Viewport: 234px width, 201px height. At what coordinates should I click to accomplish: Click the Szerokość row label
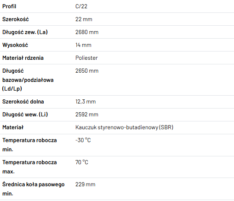coord(16,19)
